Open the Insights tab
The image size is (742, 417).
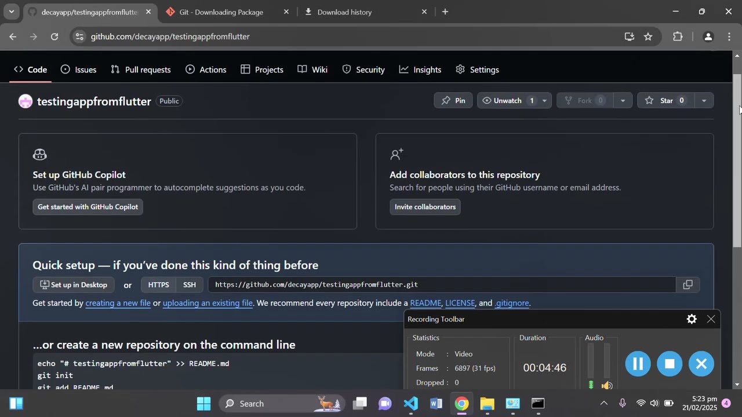click(x=420, y=69)
